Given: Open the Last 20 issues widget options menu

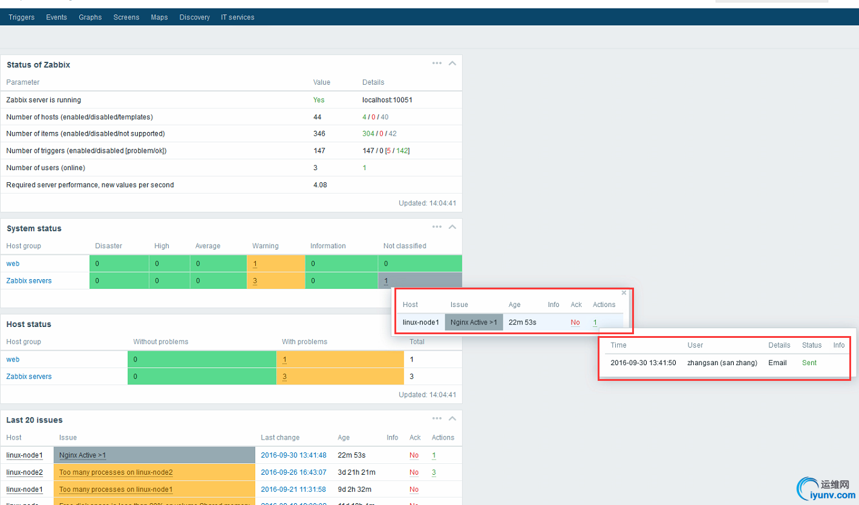Looking at the screenshot, I should coord(437,418).
